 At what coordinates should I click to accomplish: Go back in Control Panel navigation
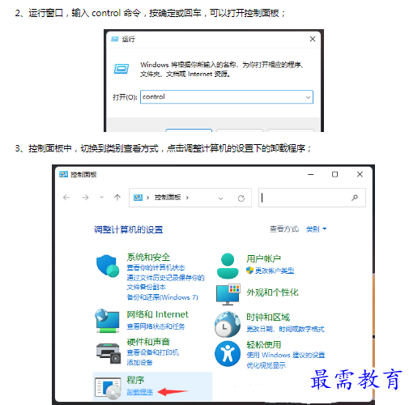click(66, 198)
